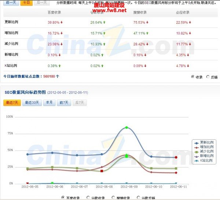
Task: Click the K站比例 row label
Action: point(11,65)
